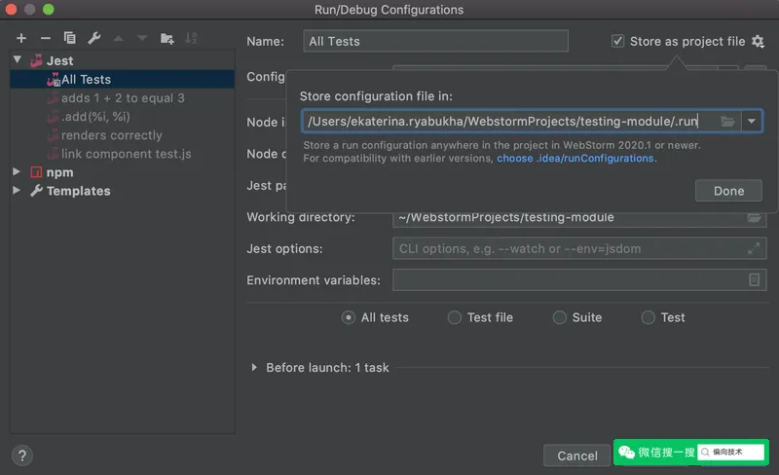Click the Cancel button
The width and height of the screenshot is (779, 475).
[576, 456]
